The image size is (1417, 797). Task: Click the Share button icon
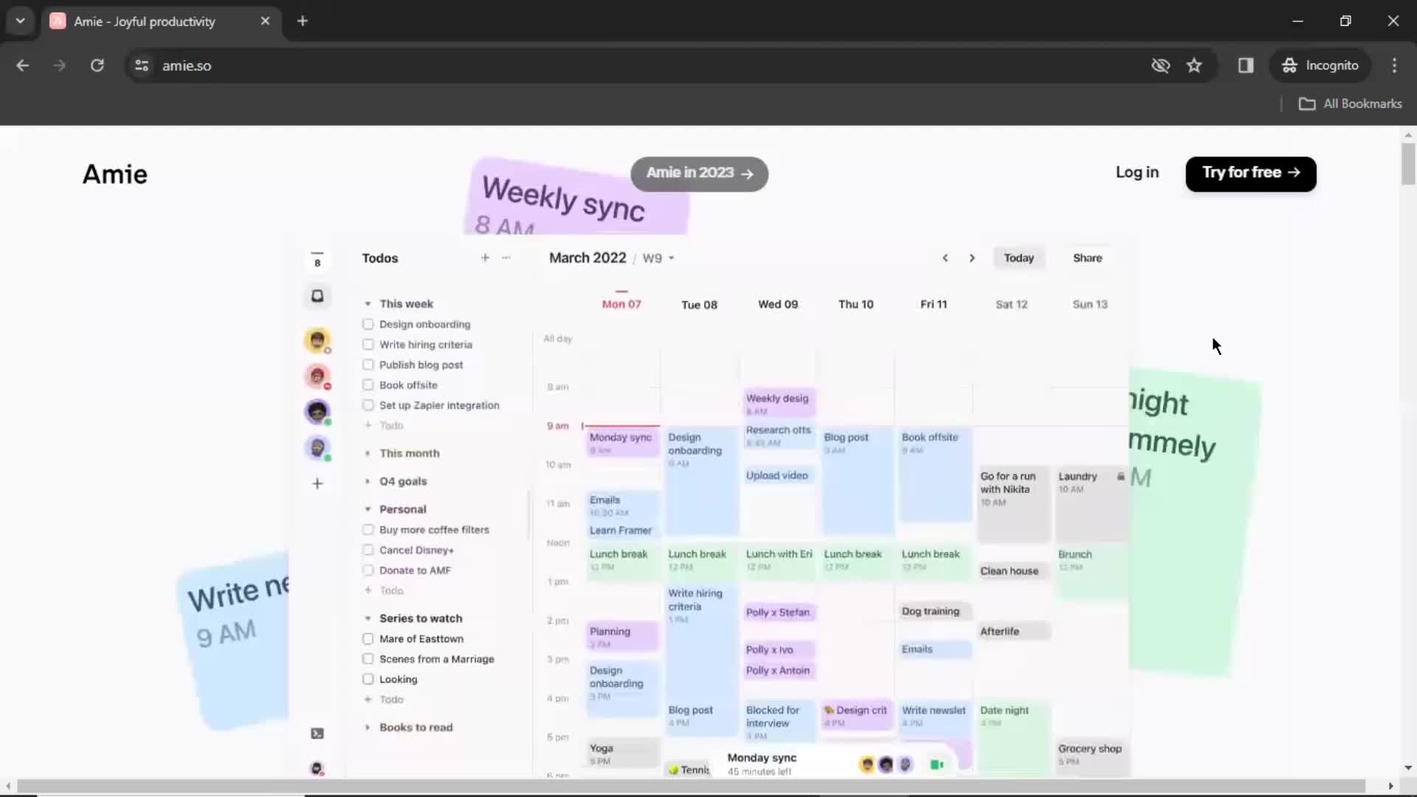tap(1087, 257)
